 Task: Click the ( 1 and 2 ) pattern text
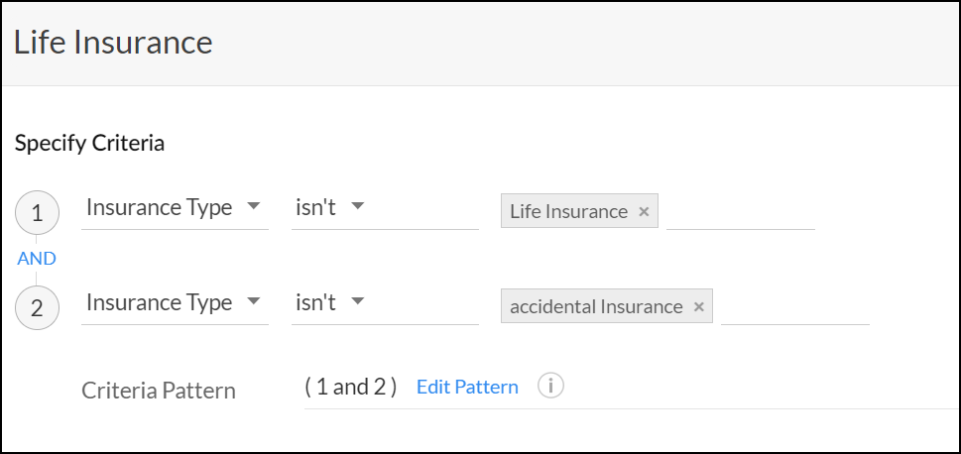point(350,388)
